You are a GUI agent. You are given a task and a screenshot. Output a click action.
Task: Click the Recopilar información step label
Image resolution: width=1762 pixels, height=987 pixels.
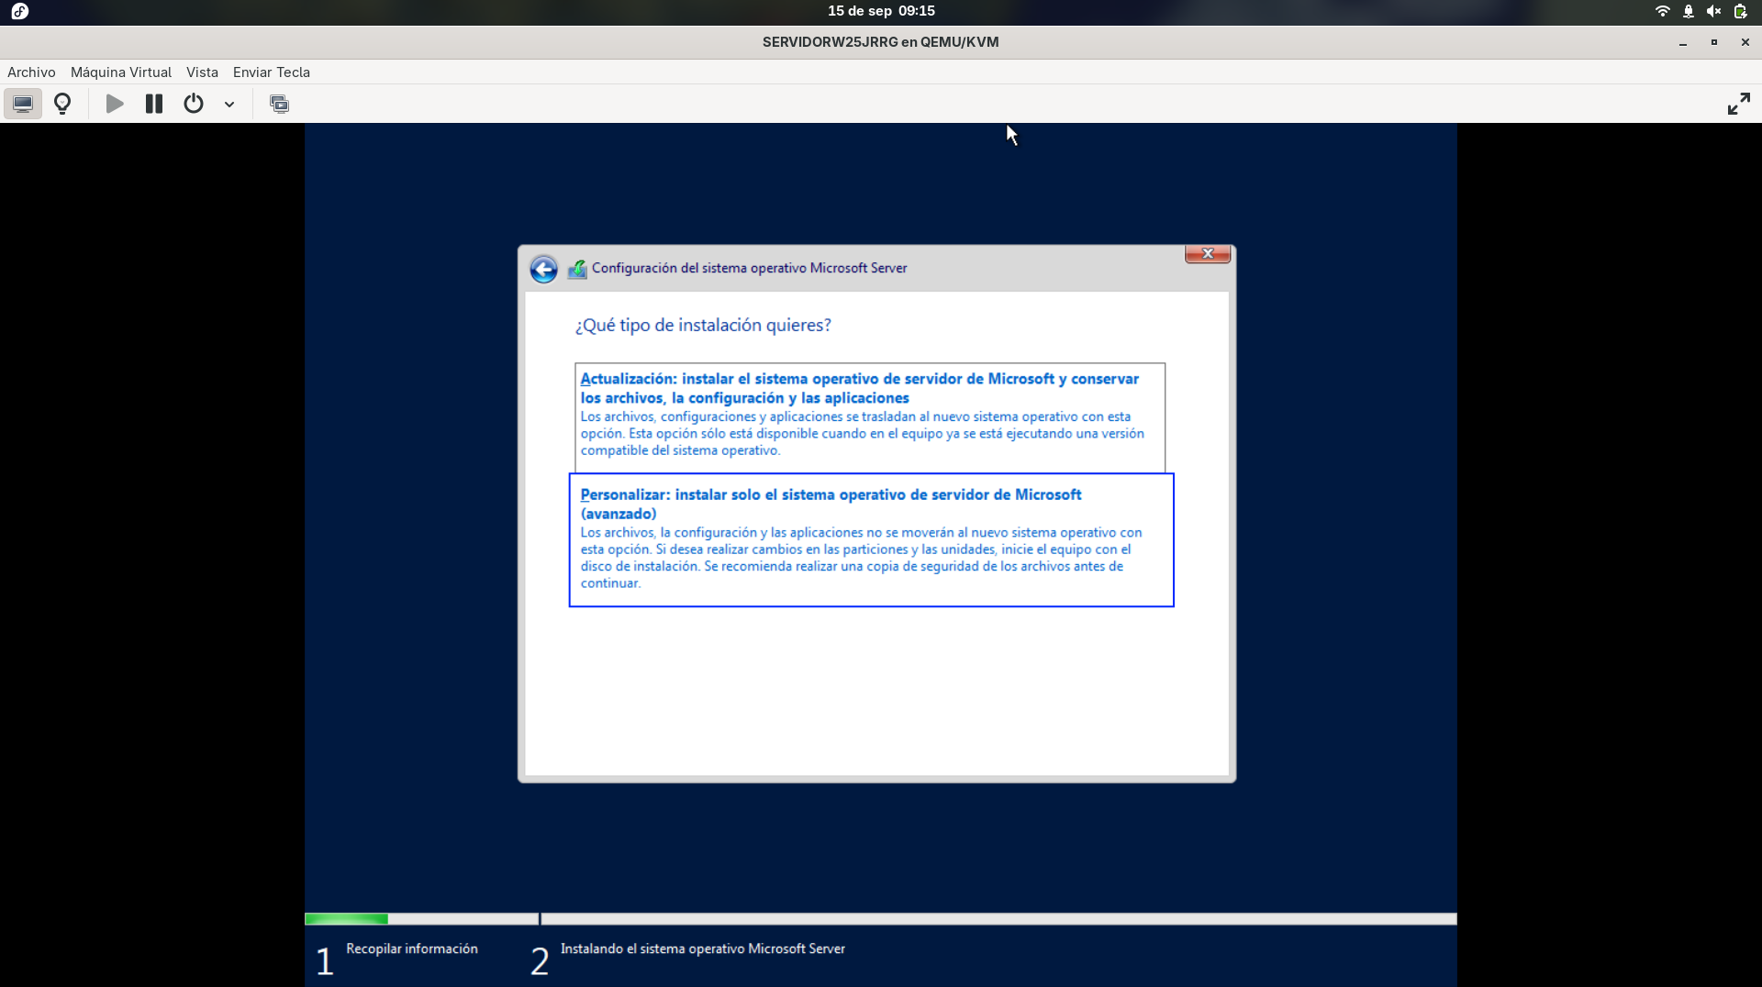pos(412,948)
